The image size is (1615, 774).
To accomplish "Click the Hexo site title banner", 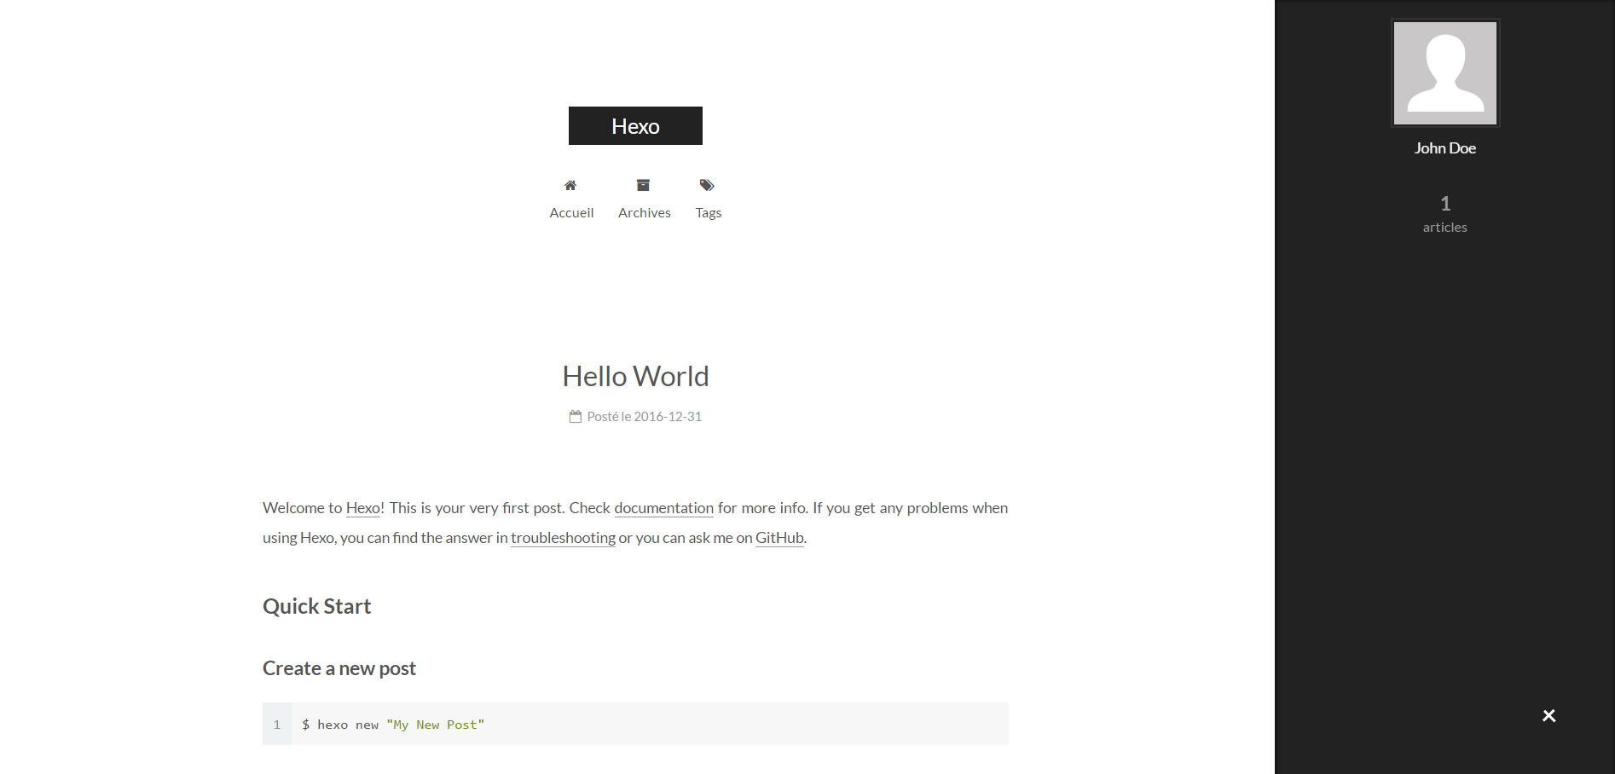I will pyautogui.click(x=635, y=125).
